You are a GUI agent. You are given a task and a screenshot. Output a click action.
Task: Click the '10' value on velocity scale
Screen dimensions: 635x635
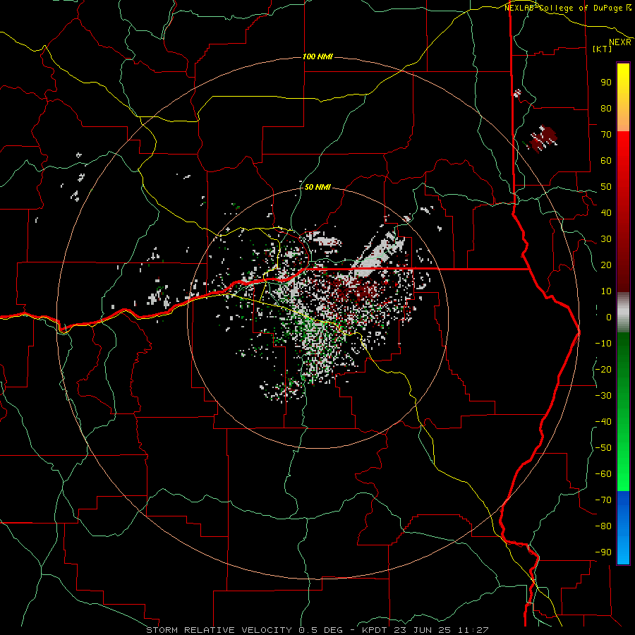tap(606, 291)
